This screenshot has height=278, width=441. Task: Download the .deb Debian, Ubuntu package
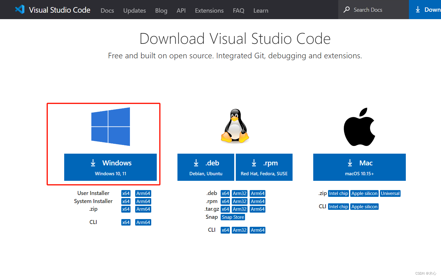[206, 167]
